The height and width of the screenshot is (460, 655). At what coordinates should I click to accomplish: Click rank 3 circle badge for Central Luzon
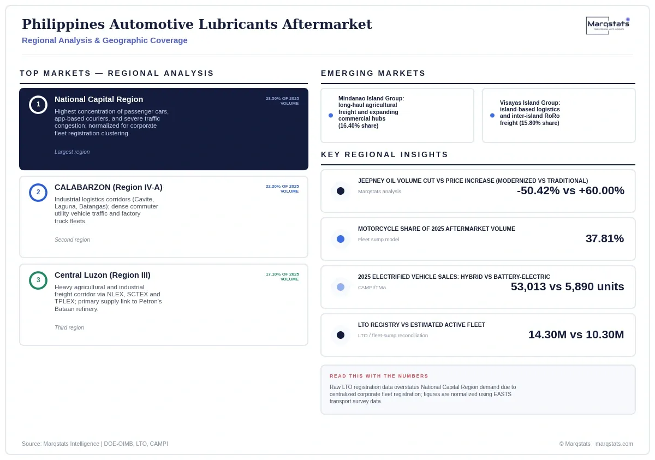click(38, 280)
